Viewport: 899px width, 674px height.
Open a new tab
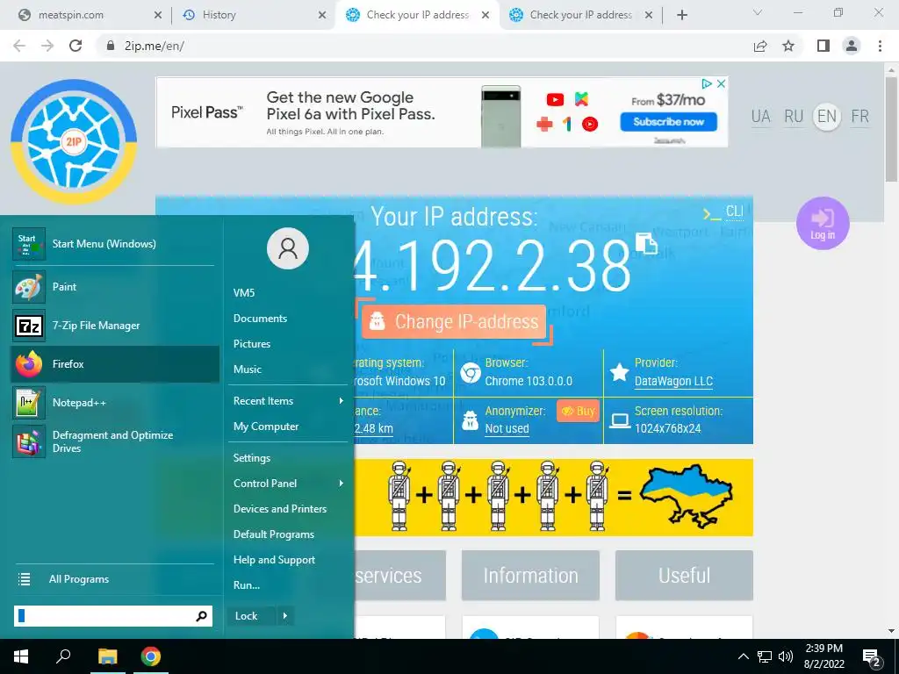point(681,15)
